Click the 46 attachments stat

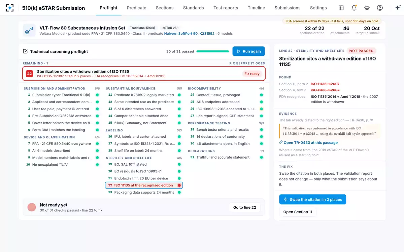point(340,30)
